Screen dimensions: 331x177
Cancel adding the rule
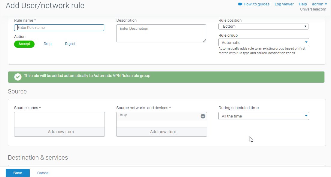43,173
